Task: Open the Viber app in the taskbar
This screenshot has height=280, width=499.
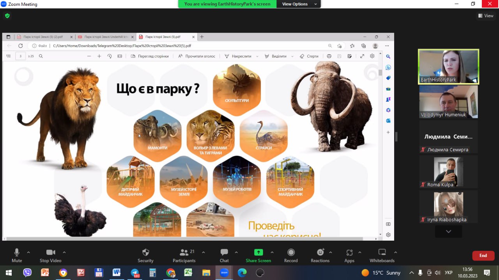Action: click(x=27, y=273)
